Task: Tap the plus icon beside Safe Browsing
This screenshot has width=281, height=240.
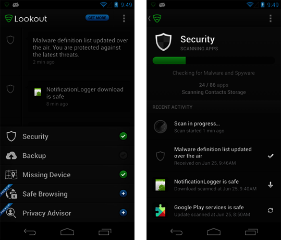Action: tap(123, 193)
